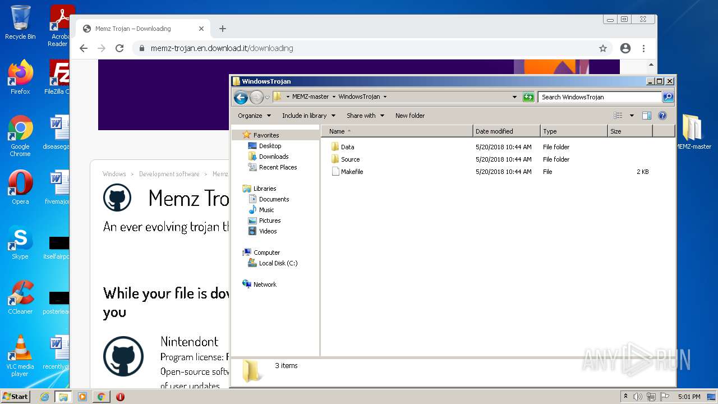718x404 pixels.
Task: Open the Share with menu
Action: click(x=365, y=116)
